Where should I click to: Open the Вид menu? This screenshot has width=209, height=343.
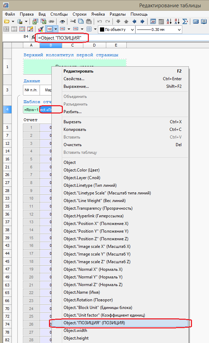[x=42, y=14]
